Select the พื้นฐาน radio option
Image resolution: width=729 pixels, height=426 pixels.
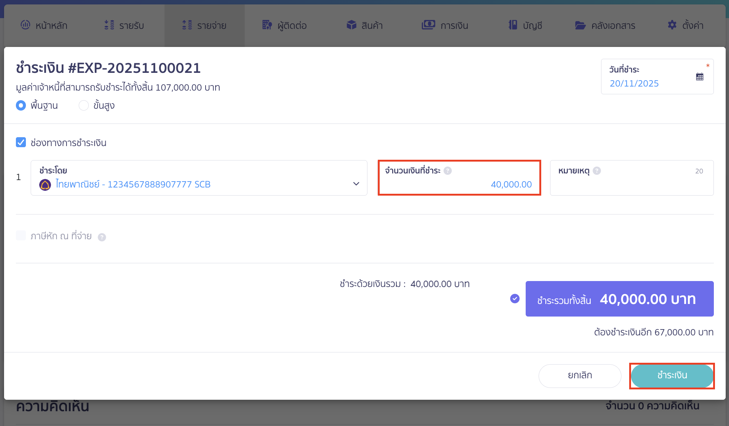point(21,105)
